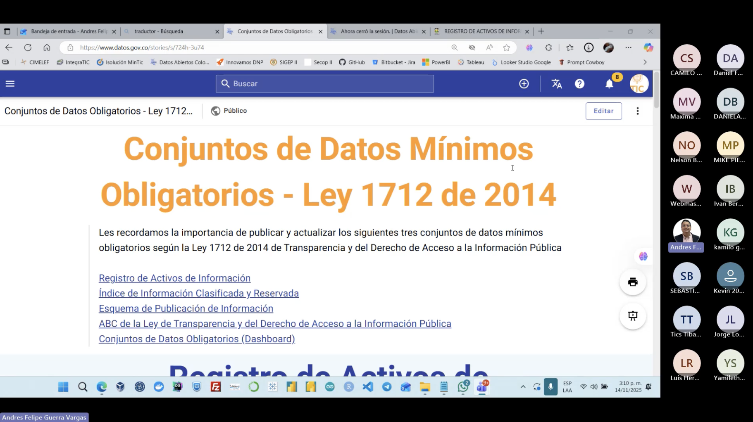Open the Público visibility setting
This screenshot has height=422, width=753.
point(229,111)
